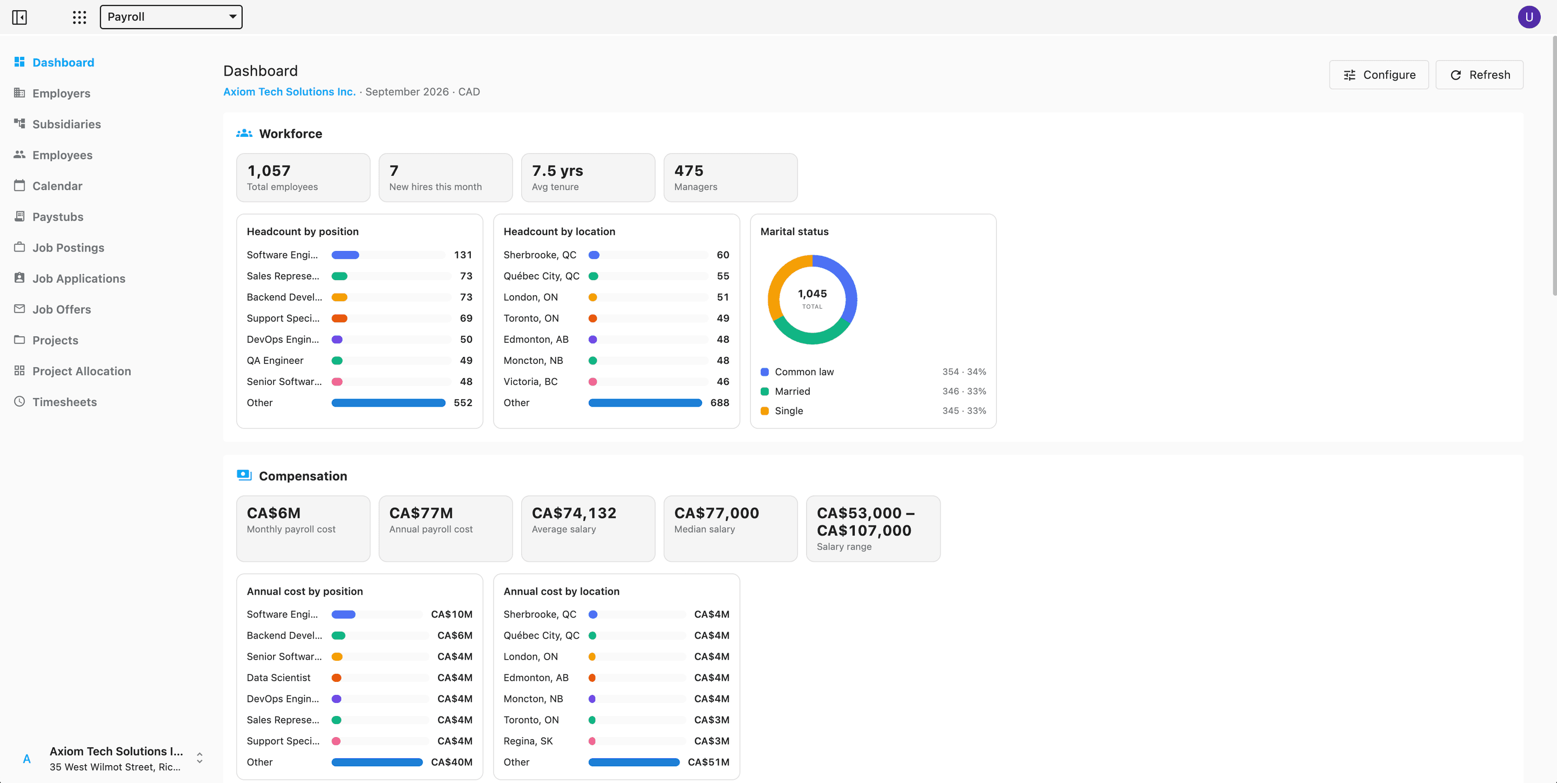
Task: Click the Projects folder icon
Action: 19,339
